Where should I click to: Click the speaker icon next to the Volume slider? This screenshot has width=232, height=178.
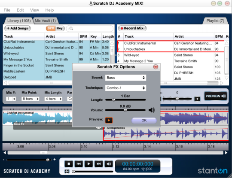click(x=152, y=110)
